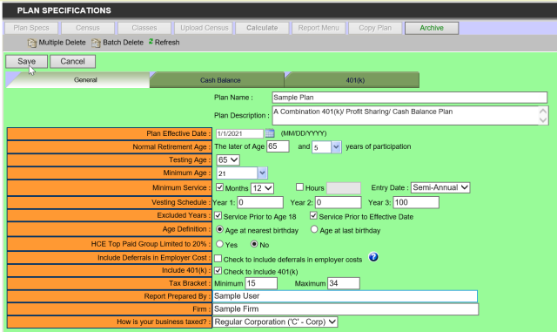Image resolution: width=557 pixels, height=332 pixels.
Task: Switch to the Cash Balance tab
Action: 220,80
